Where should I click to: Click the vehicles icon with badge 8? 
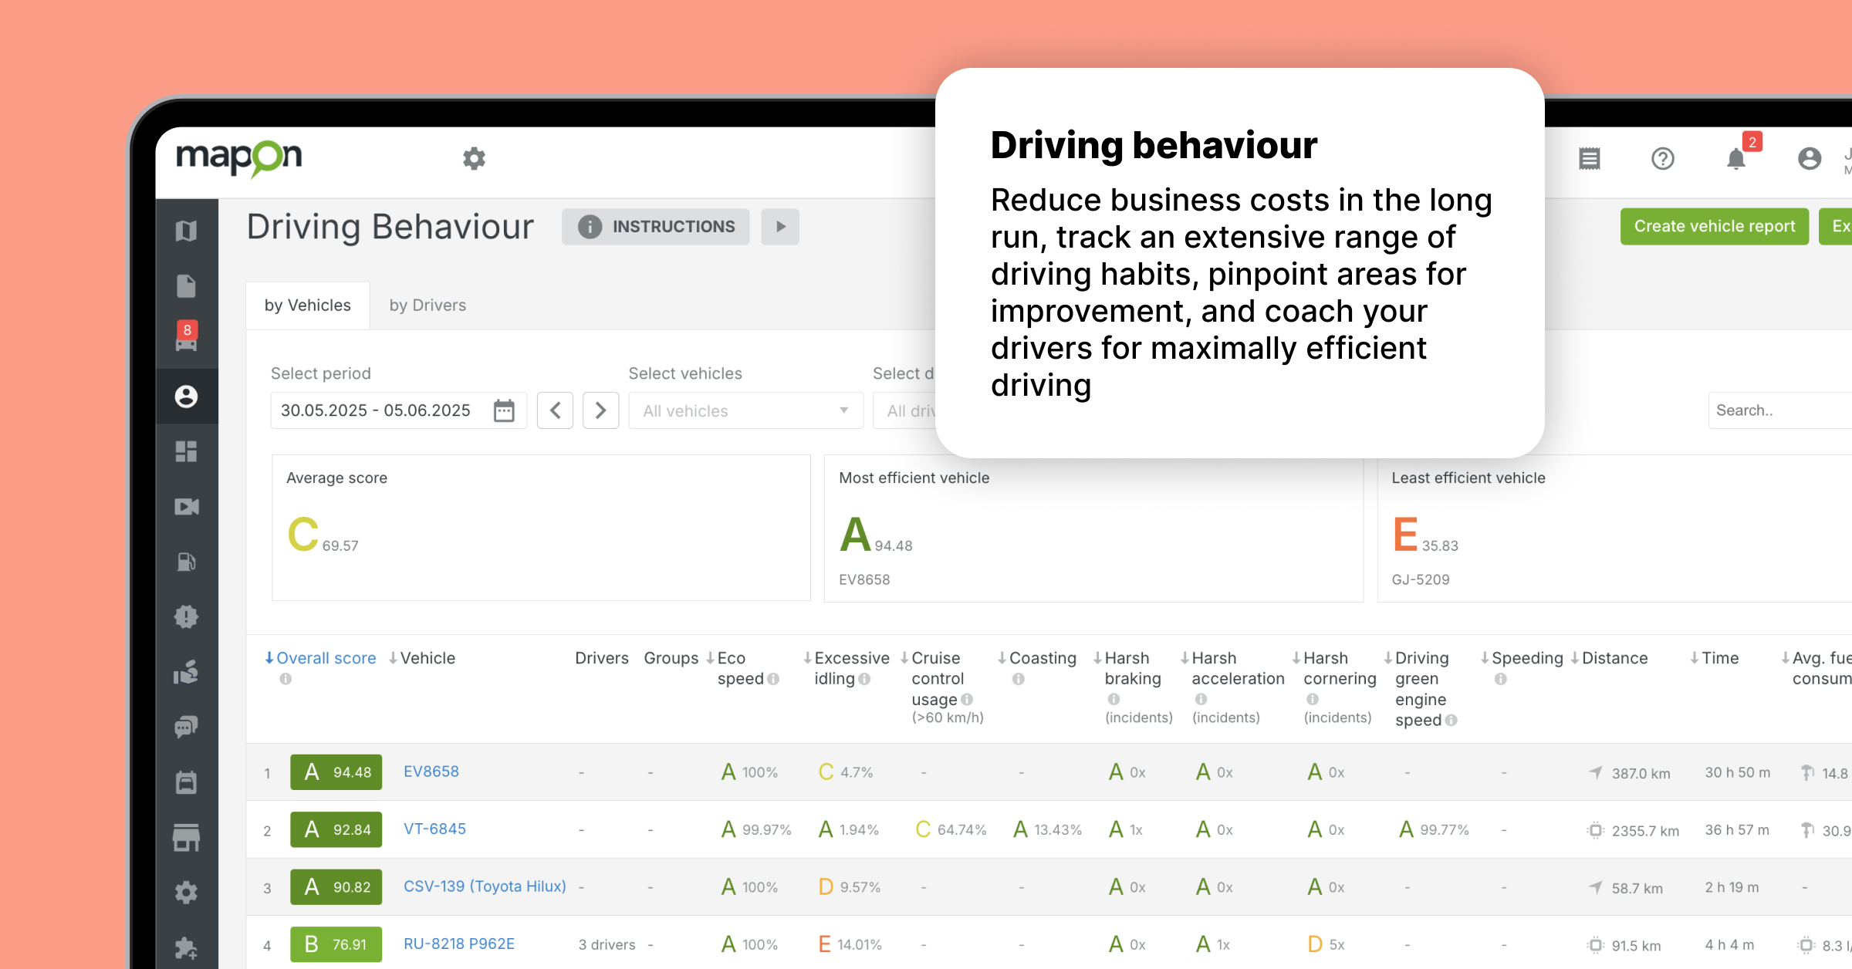point(186,340)
